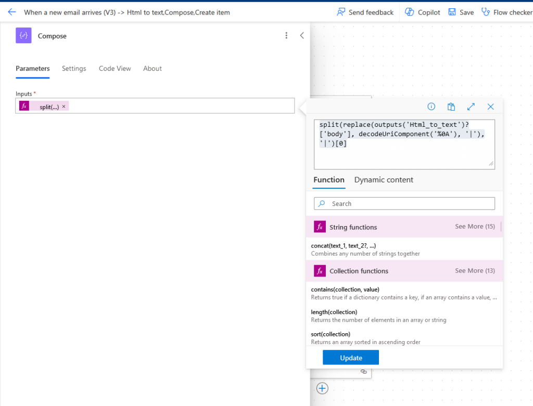Click the search magnifier icon
Screen dimensions: 533x406
point(322,203)
